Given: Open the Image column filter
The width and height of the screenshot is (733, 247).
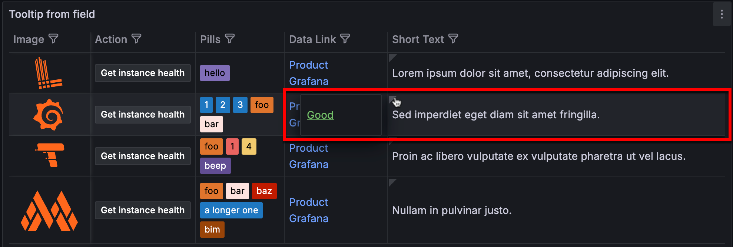Looking at the screenshot, I should pyautogui.click(x=54, y=39).
